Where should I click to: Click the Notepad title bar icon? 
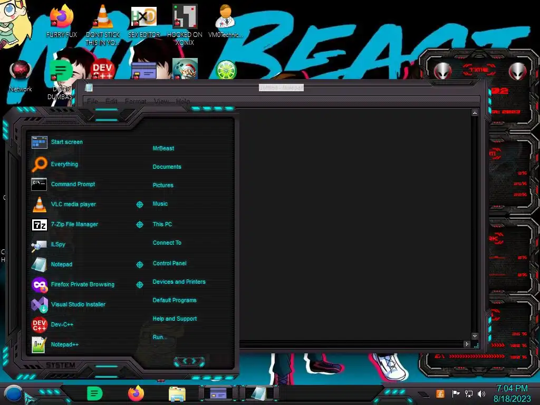pos(89,88)
